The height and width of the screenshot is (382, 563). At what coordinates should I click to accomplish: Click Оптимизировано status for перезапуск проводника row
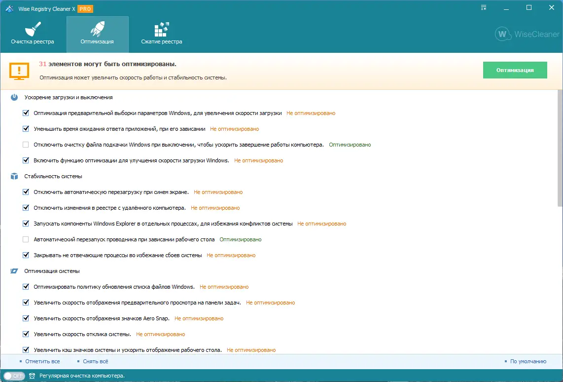click(241, 240)
